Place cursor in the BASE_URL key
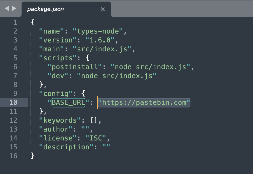 tap(68, 102)
